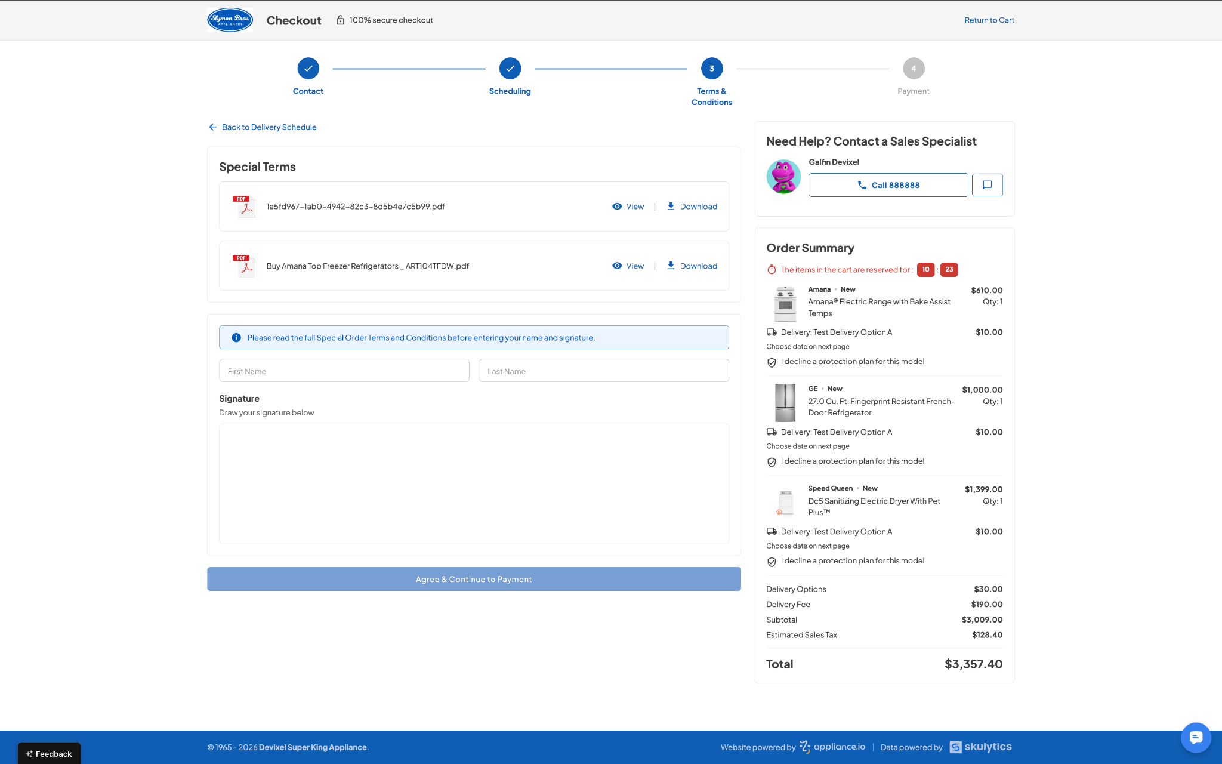Call 888888 sales specialist
1222x764 pixels.
(888, 185)
